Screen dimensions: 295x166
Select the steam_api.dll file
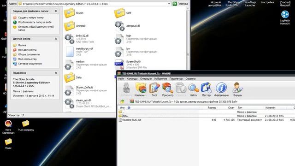tap(88, 103)
